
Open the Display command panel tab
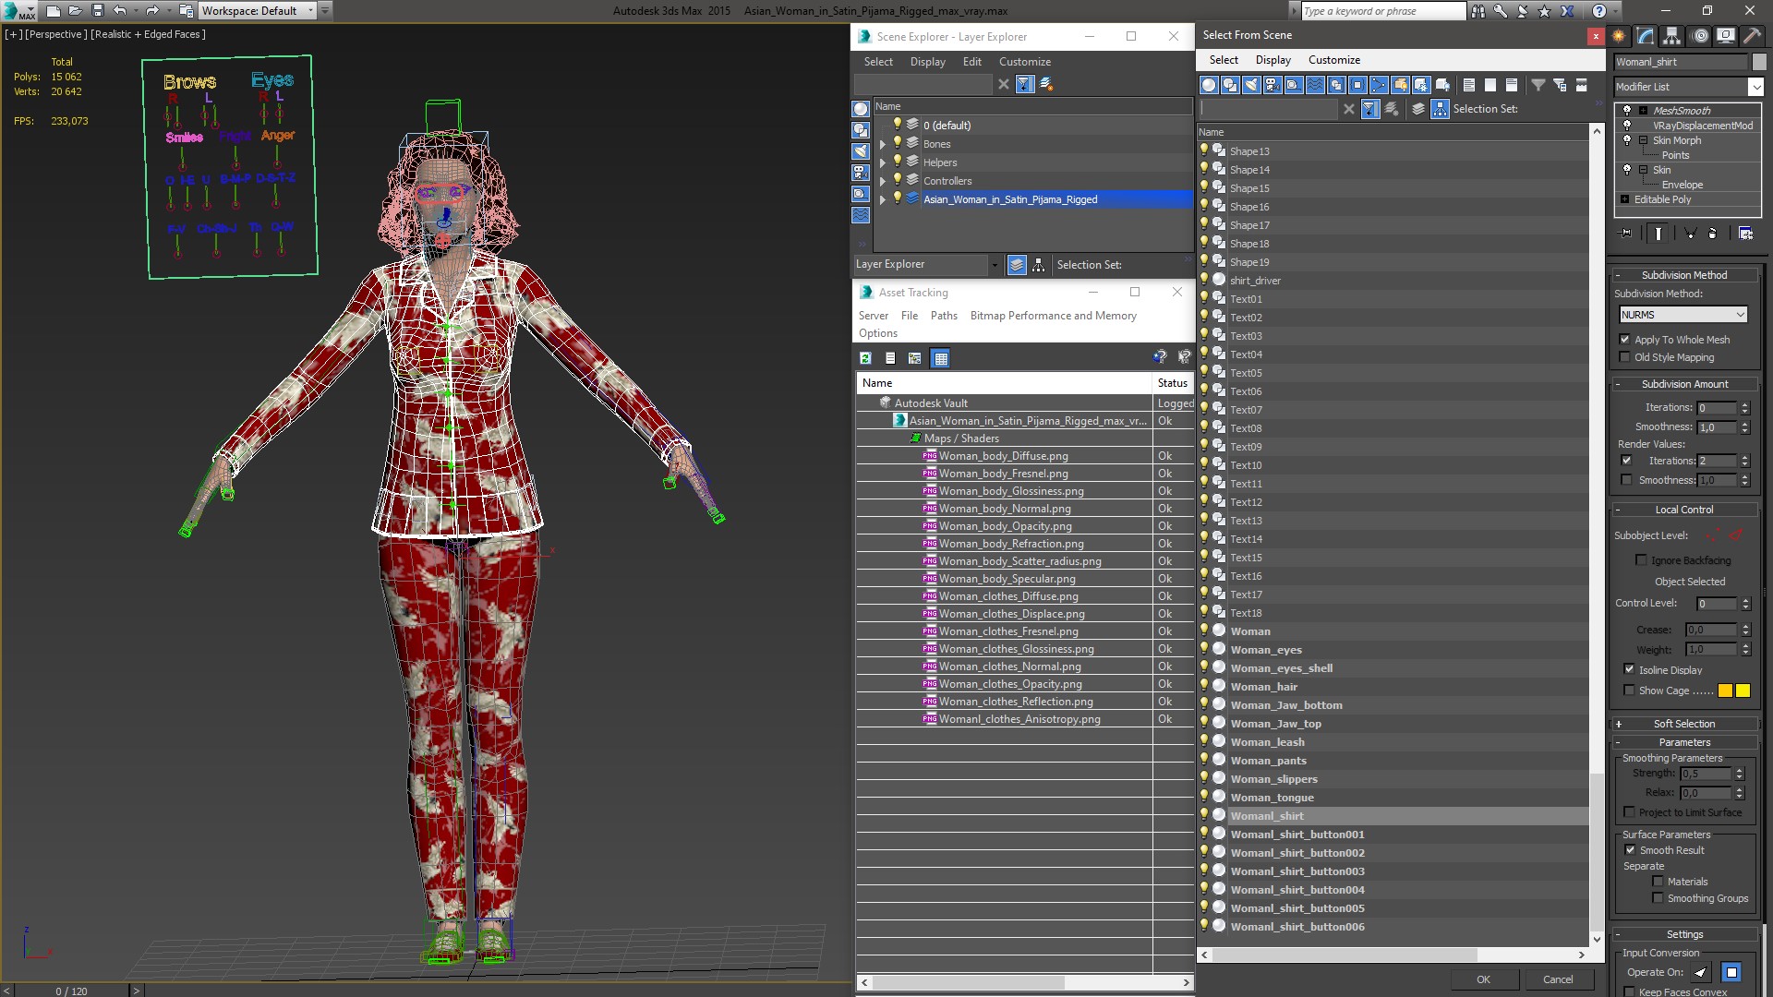click(1725, 36)
